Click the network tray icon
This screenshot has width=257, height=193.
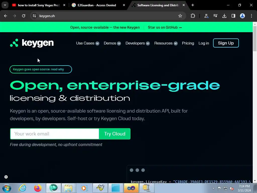coord(226,188)
